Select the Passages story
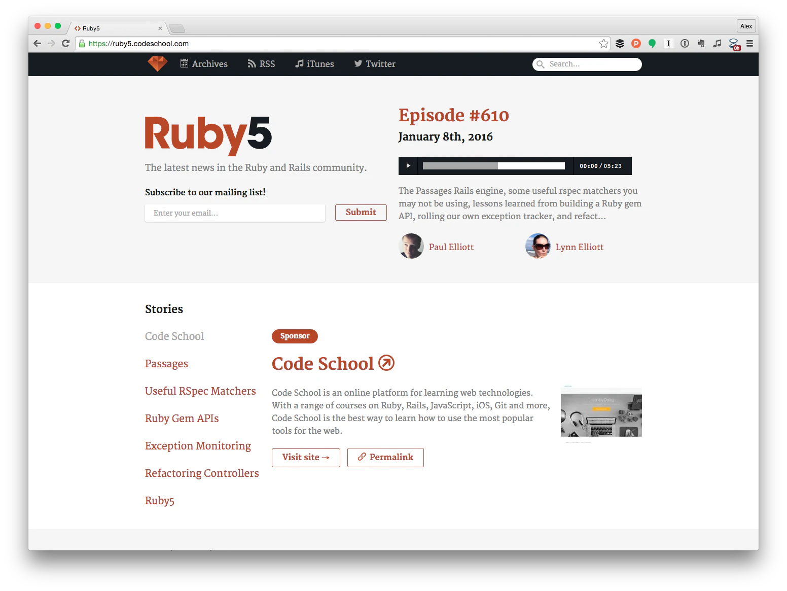The width and height of the screenshot is (787, 591). click(x=166, y=364)
